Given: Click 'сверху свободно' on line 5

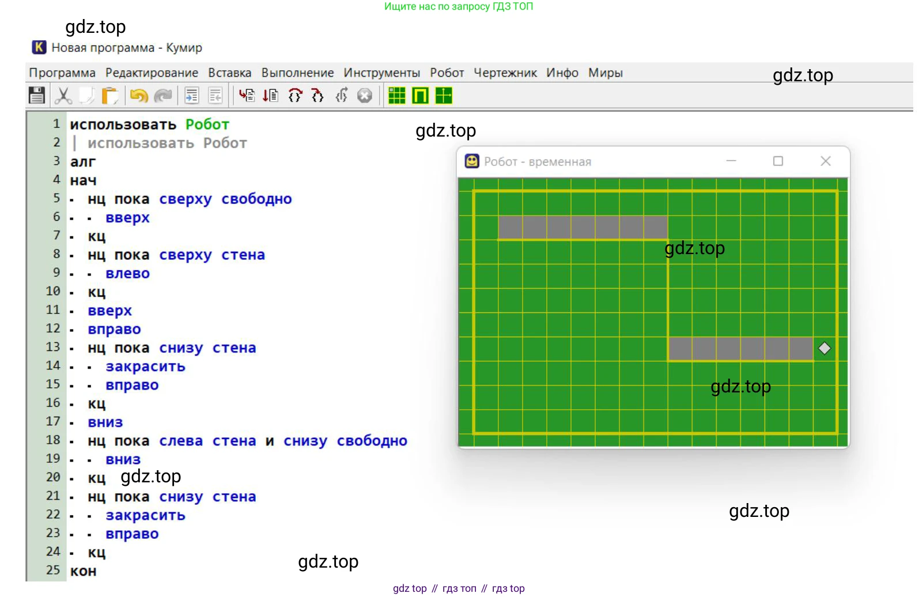Looking at the screenshot, I should point(225,199).
